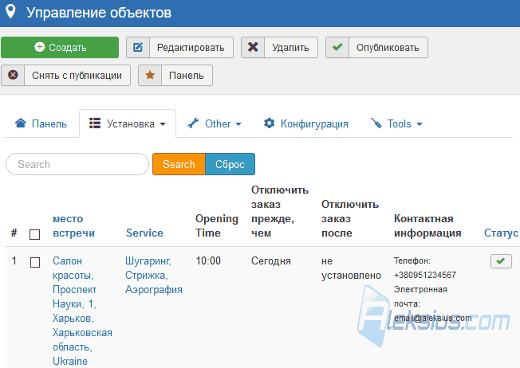520x368 pixels.
Task: Click the Отключить заказ прежде, чем header
Action: 280,211
